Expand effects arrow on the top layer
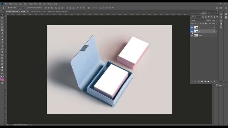Screen dimensions: 228x128 pyautogui.click(x=216, y=27)
